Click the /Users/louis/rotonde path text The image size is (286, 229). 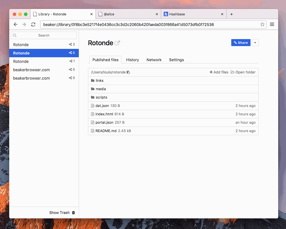point(108,72)
